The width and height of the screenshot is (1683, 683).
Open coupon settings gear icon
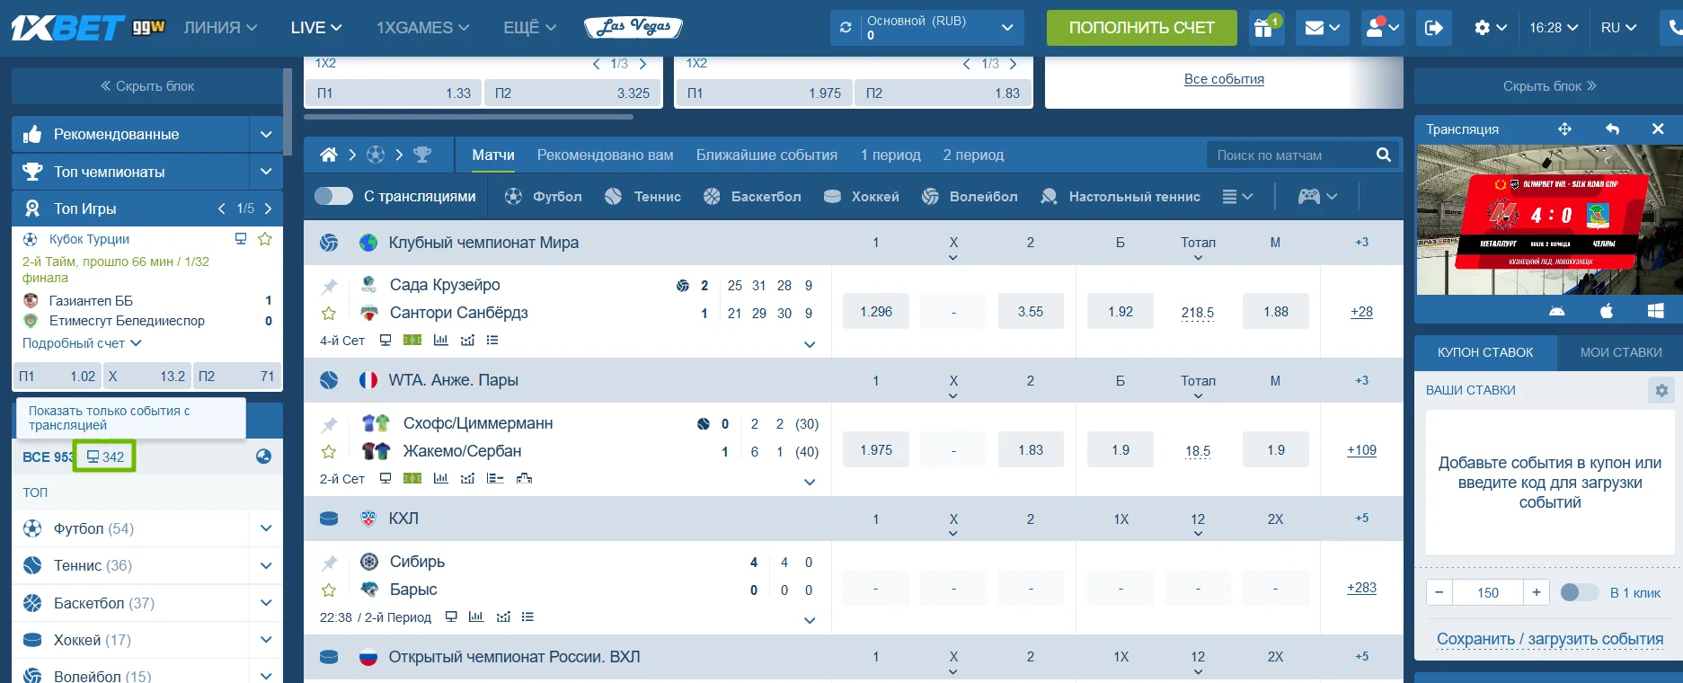click(1661, 390)
